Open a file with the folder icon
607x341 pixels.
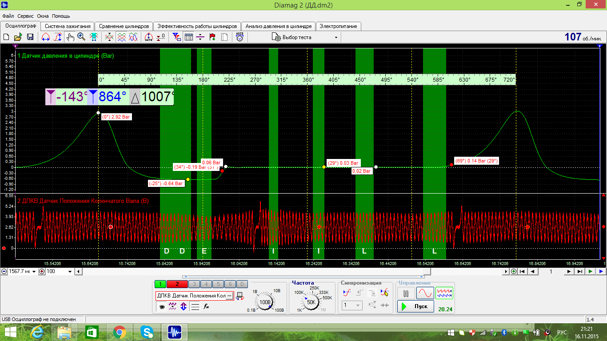pyautogui.click(x=18, y=37)
